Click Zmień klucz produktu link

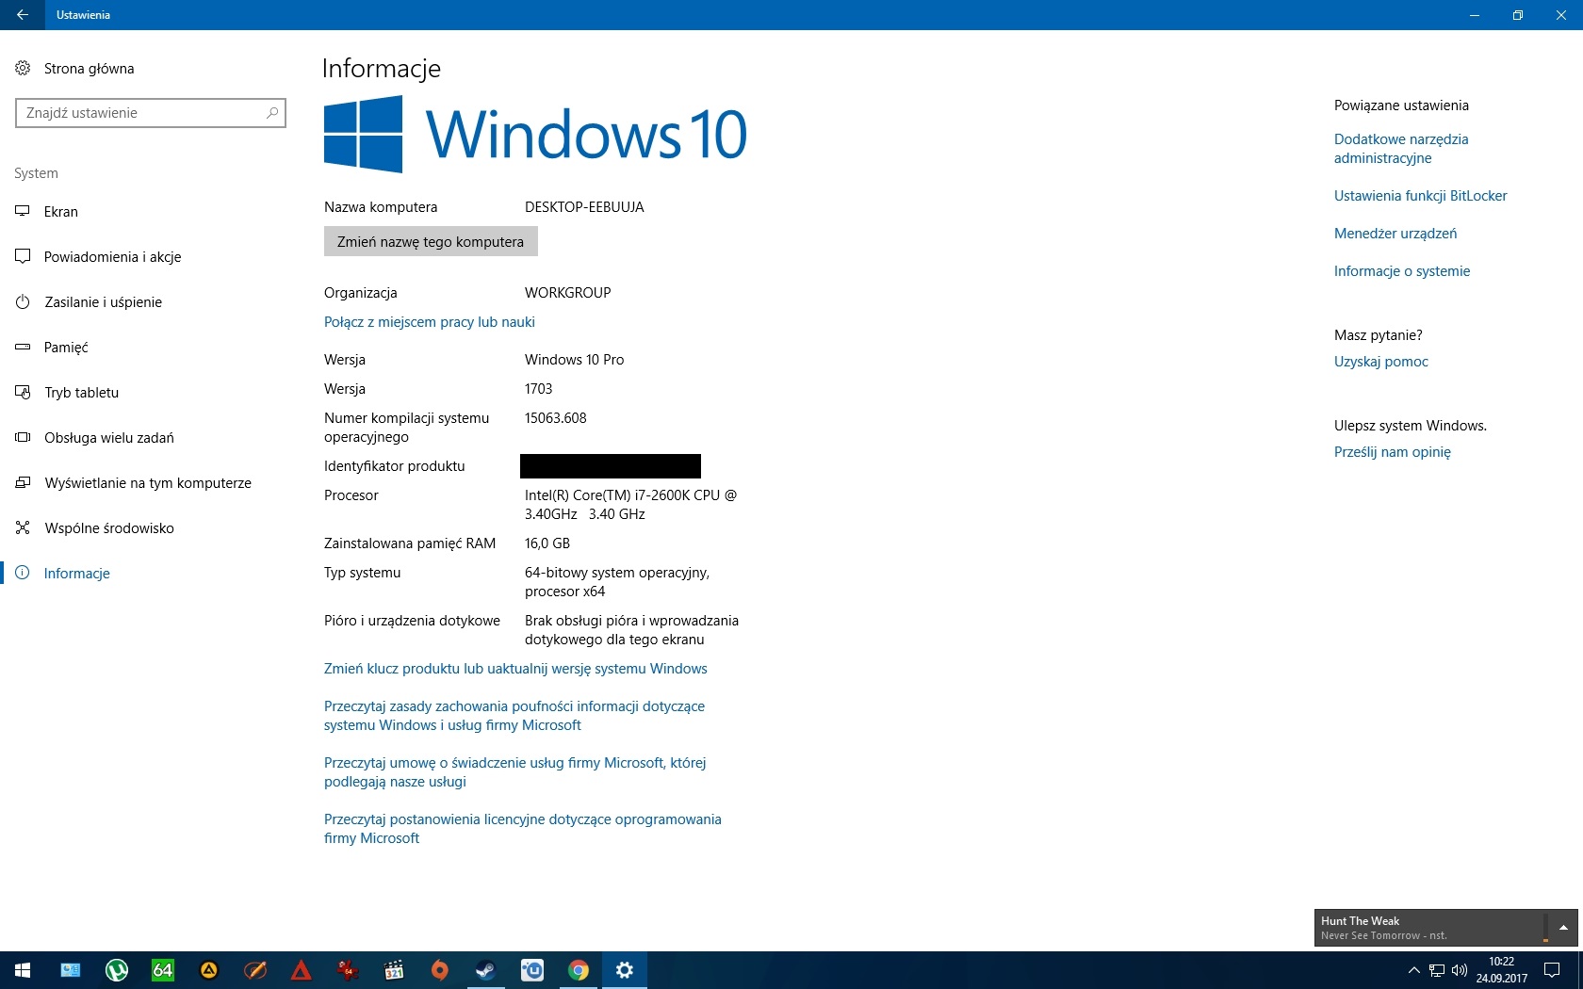515,669
